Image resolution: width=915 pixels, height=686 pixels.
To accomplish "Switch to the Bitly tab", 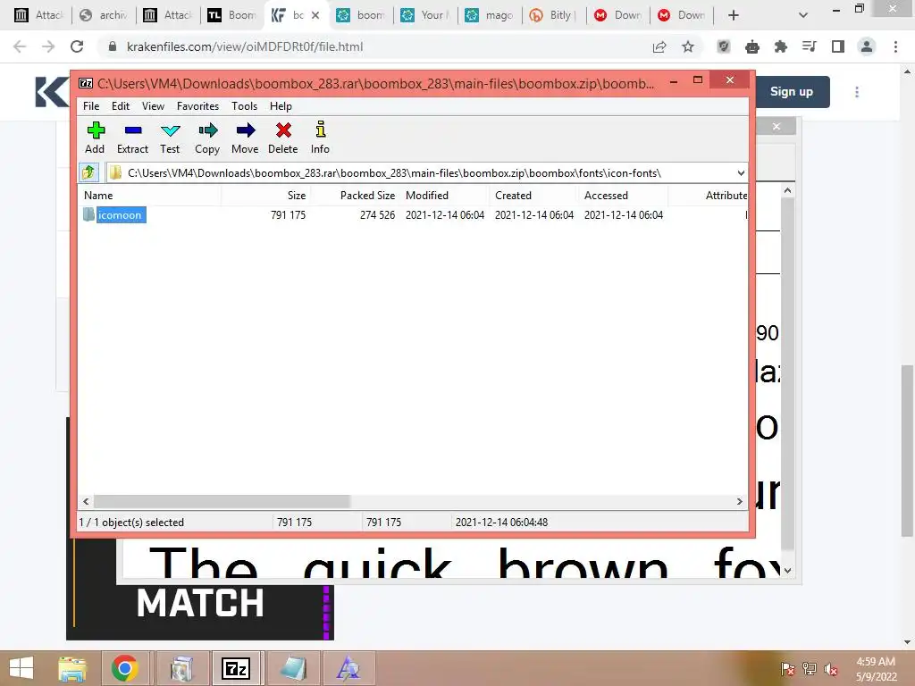I will pyautogui.click(x=554, y=15).
